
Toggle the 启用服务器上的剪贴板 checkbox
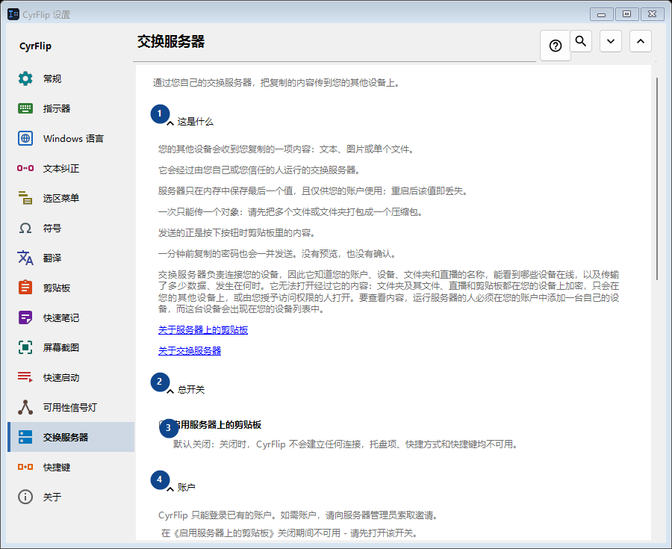click(164, 425)
